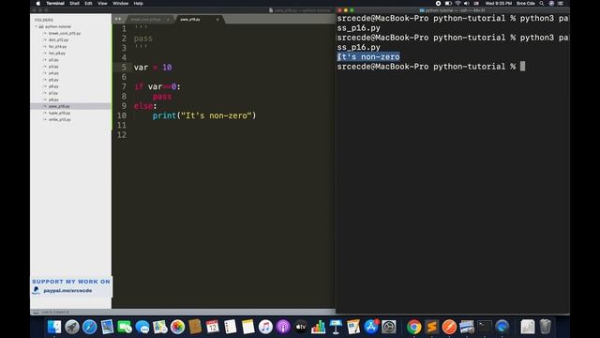600x338 pixels.
Task: Open Calendar icon showing 12 in dock
Action: (x=213, y=327)
